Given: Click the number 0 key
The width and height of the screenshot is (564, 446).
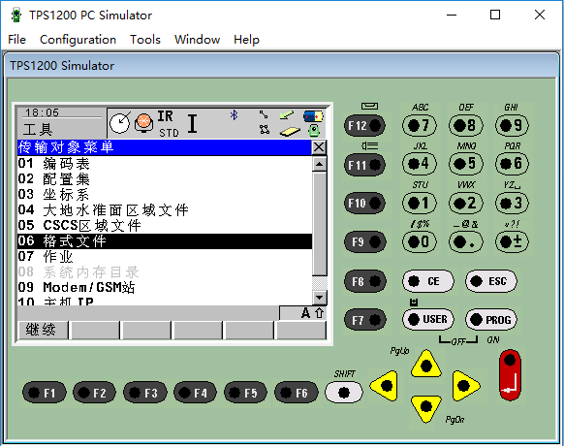Looking at the screenshot, I should click(x=420, y=241).
